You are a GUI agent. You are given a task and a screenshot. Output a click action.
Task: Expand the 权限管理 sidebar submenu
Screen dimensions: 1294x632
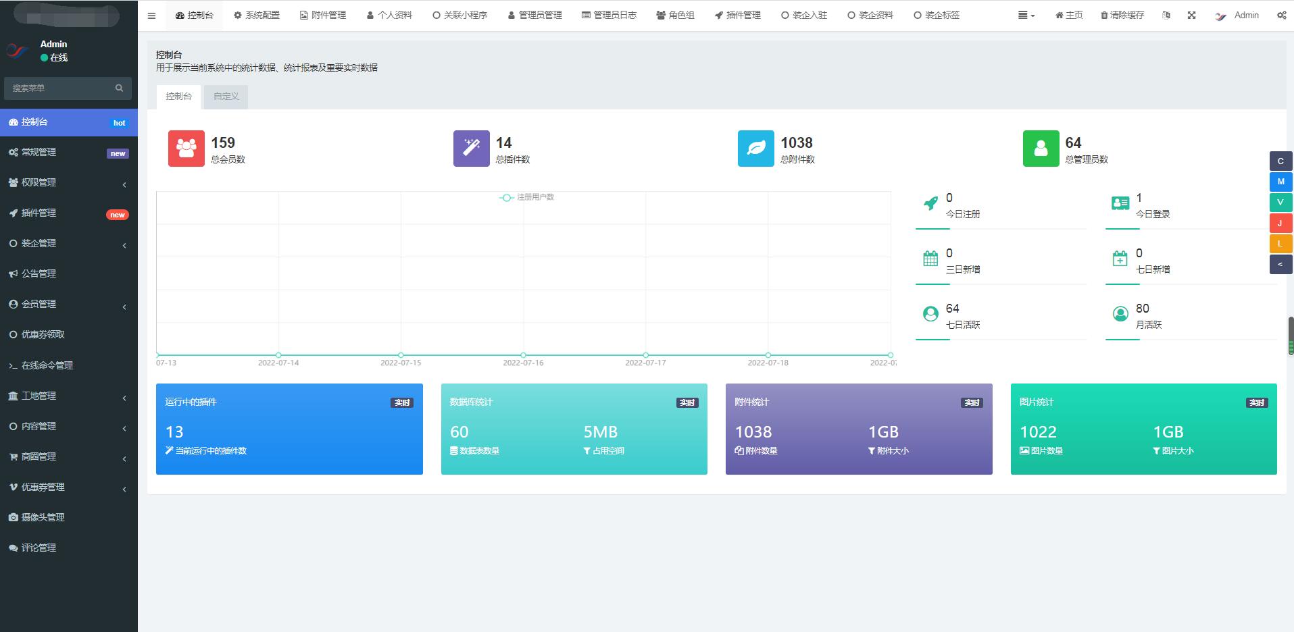pos(68,182)
